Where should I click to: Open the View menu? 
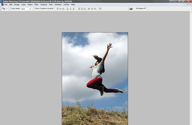[x=51, y=5]
